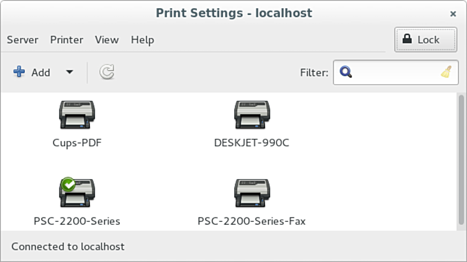Click the DESKJET-990C label text
Screen dimensions: 467x262
(x=252, y=143)
